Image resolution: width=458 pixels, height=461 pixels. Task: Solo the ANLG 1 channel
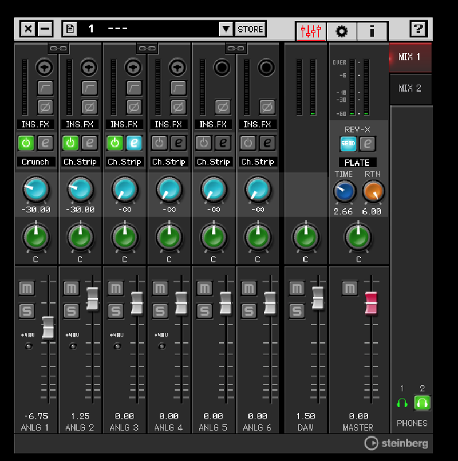[27, 311]
